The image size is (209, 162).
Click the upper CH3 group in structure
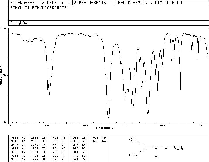point(133,140)
